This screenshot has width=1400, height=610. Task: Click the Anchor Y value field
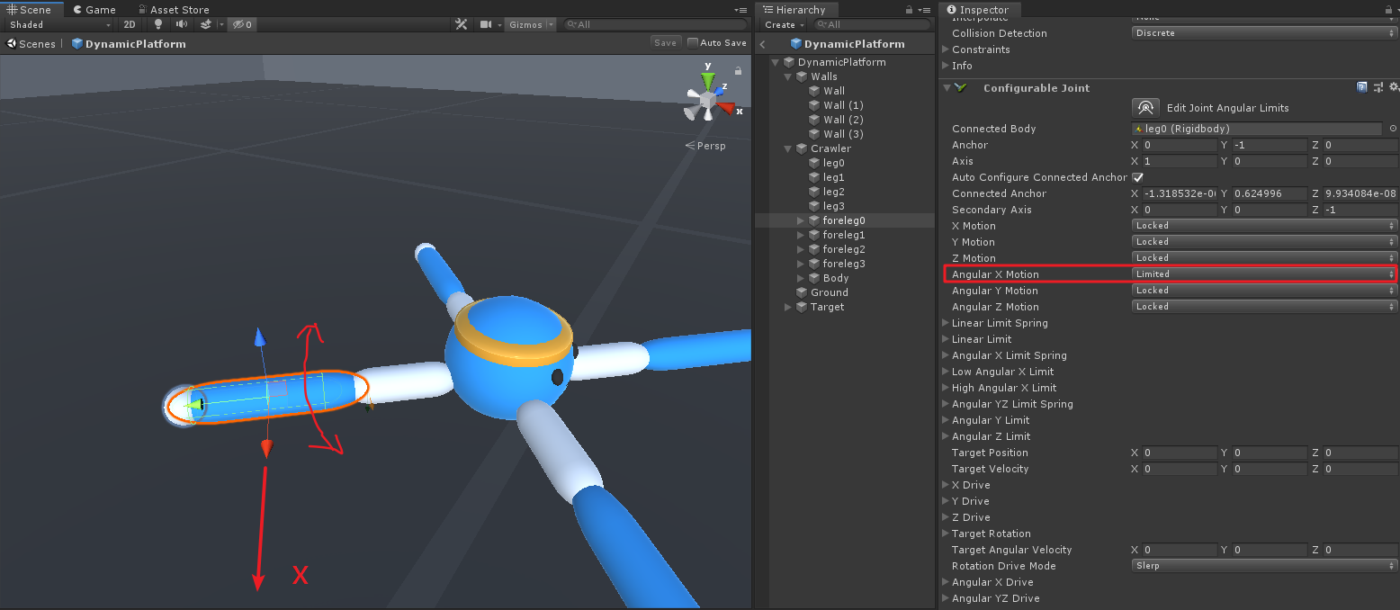coord(1270,145)
